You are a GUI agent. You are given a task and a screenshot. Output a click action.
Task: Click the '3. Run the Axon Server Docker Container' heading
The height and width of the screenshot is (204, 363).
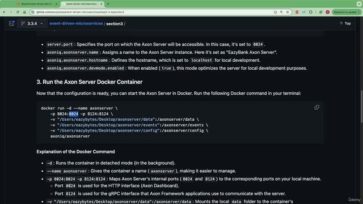90,82
